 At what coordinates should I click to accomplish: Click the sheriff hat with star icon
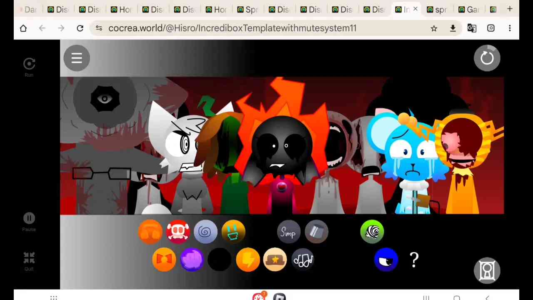(x=275, y=260)
